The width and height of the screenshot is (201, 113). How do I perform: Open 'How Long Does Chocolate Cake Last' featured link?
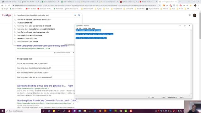(x=43, y=46)
